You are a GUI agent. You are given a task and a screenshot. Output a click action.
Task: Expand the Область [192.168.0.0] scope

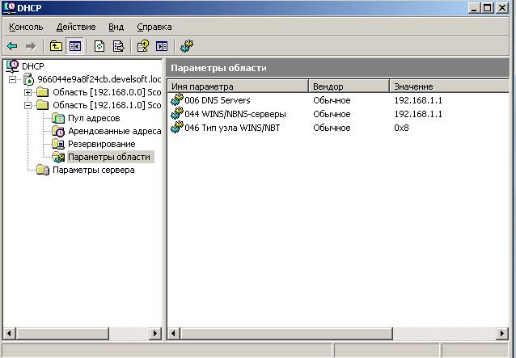click(x=27, y=92)
